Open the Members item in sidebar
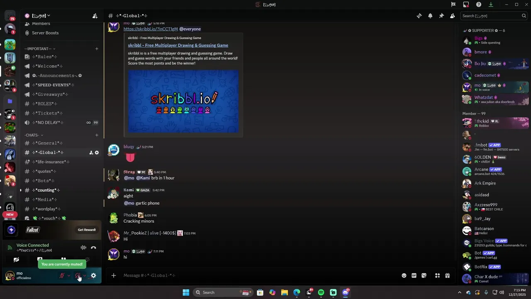This screenshot has width=531, height=299. point(61,24)
